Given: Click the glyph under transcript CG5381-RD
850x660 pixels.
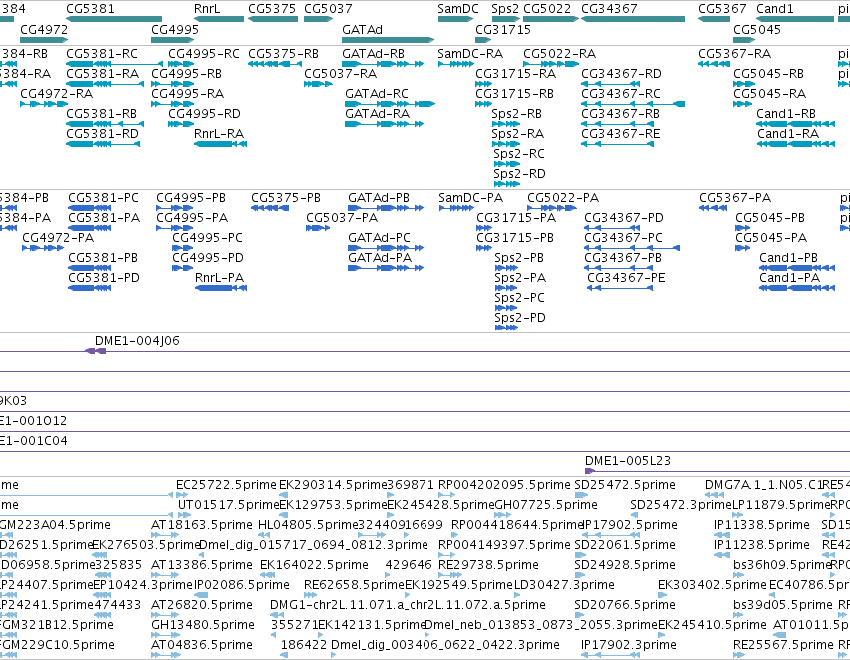Looking at the screenshot, I should 103,144.
